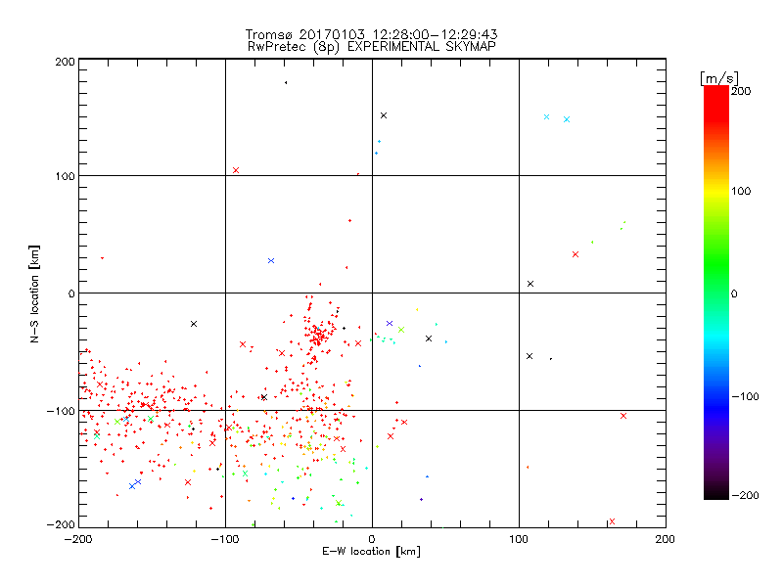783x587 pixels.
Task: Click the x-axis tick label '-100'
Action: click(225, 539)
